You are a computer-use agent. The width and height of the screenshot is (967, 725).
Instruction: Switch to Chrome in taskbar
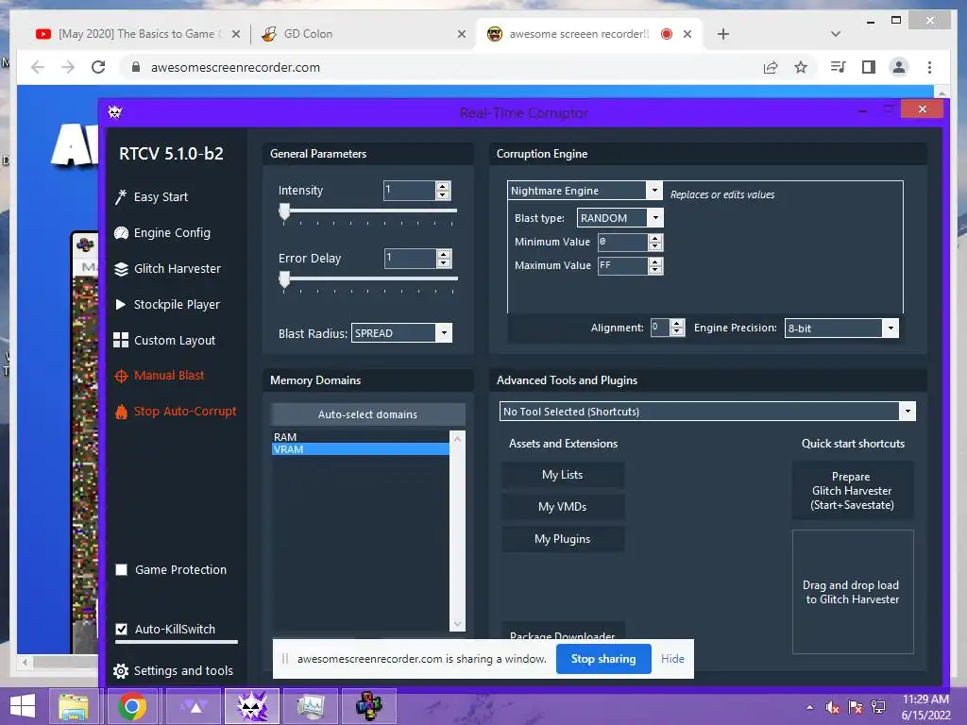[x=132, y=706]
